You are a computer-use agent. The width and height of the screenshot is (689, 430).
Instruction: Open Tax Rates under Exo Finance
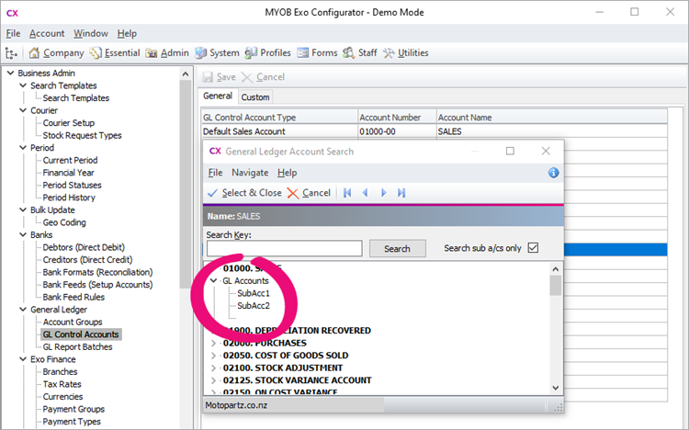[x=62, y=384]
